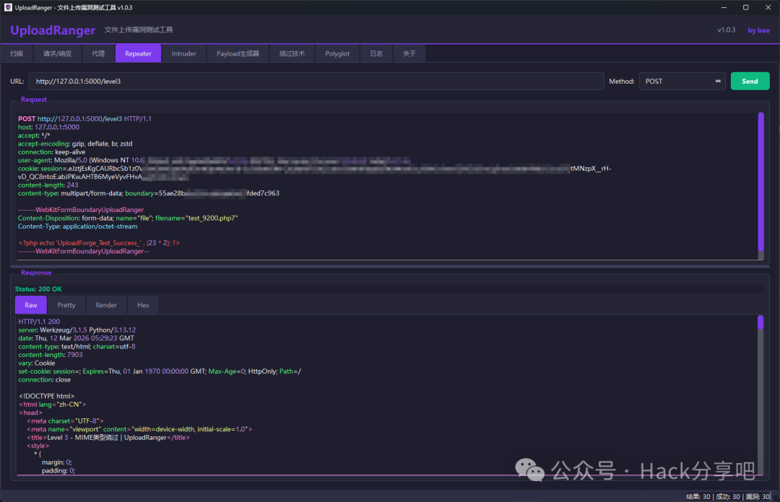Click the 'content-length: 243' header line
This screenshot has width=780, height=502.
coord(48,185)
